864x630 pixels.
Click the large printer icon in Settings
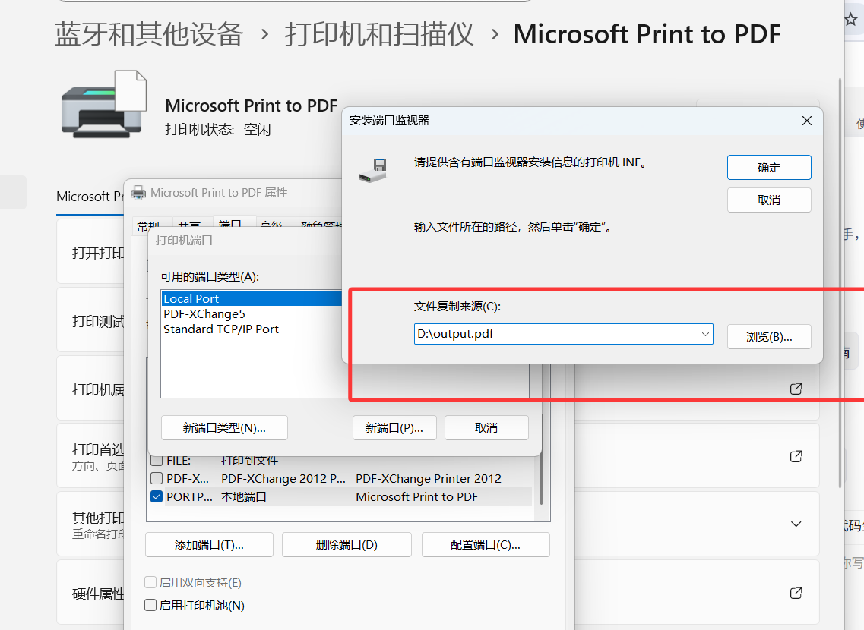click(x=104, y=104)
